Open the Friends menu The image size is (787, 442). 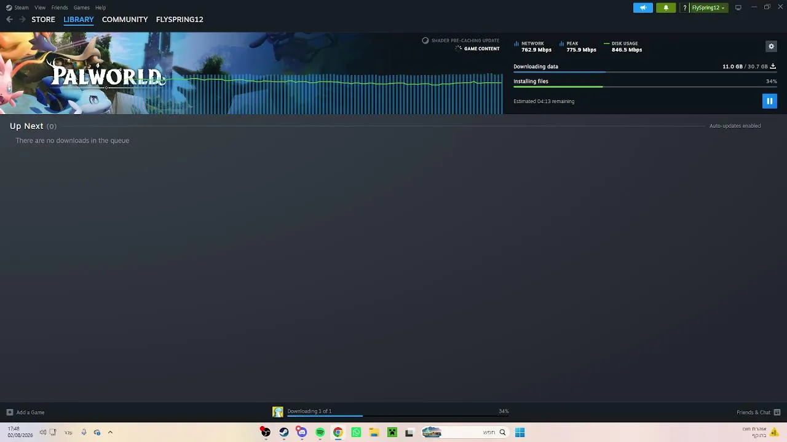click(60, 7)
